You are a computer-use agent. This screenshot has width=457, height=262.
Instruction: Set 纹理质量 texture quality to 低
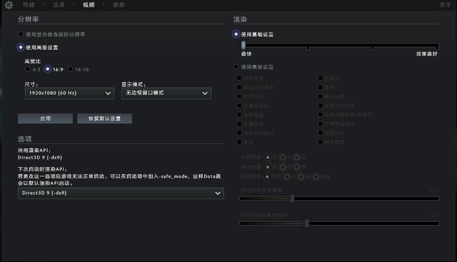tap(268, 157)
